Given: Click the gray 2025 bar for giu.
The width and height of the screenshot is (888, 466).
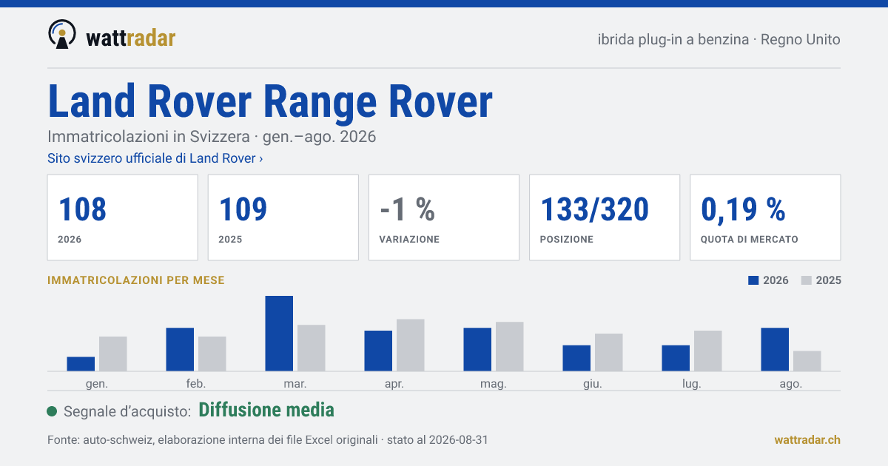Looking at the screenshot, I should point(609,352).
